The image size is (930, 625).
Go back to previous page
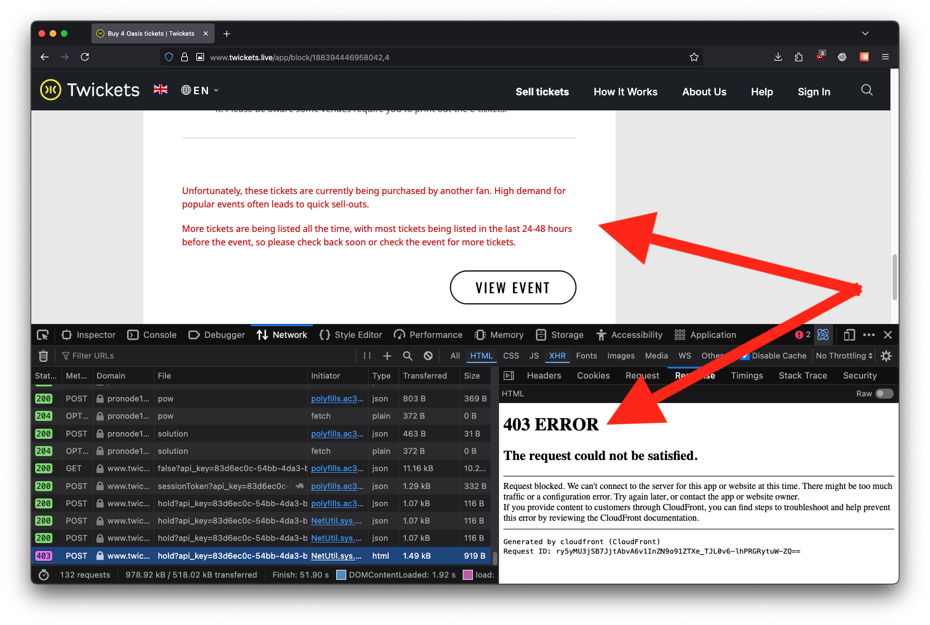[x=45, y=57]
